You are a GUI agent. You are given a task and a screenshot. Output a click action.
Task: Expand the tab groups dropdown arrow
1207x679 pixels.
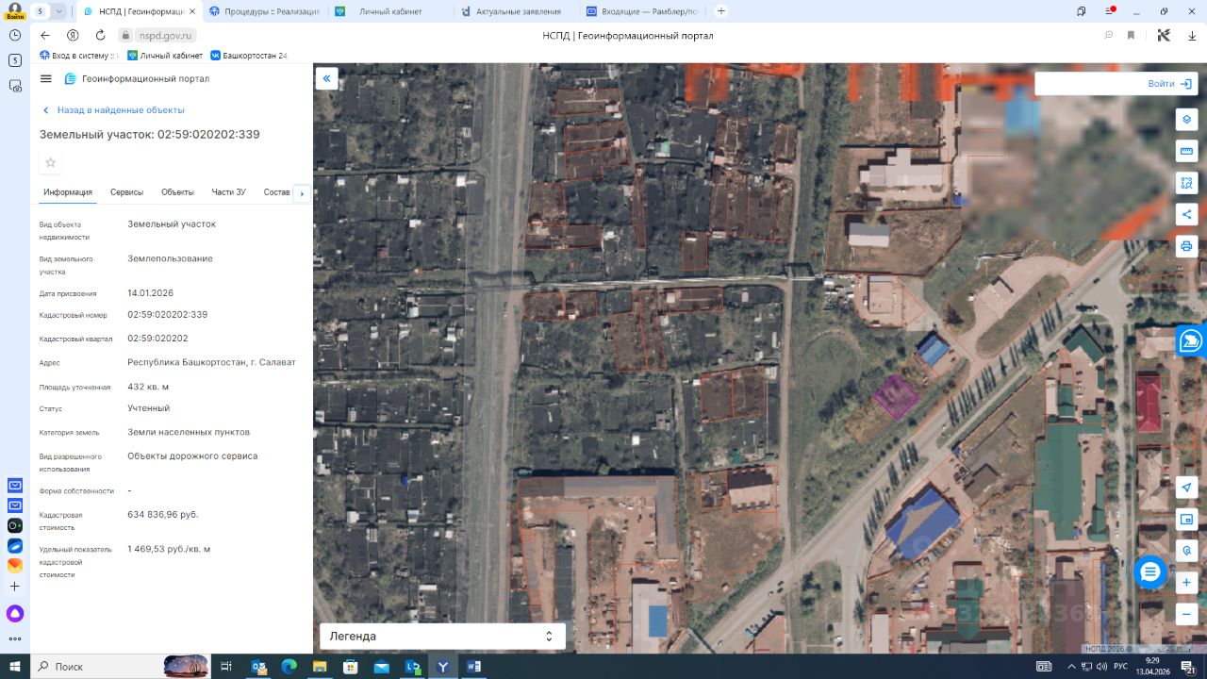pyautogui.click(x=59, y=11)
